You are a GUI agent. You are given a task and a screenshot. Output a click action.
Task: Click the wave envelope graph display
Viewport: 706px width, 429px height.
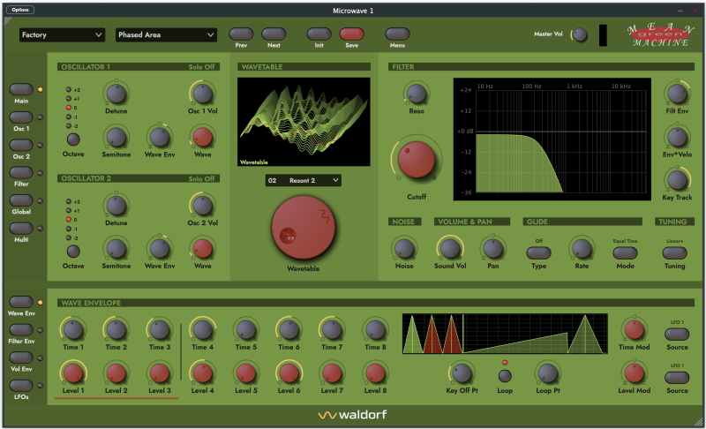(505, 334)
